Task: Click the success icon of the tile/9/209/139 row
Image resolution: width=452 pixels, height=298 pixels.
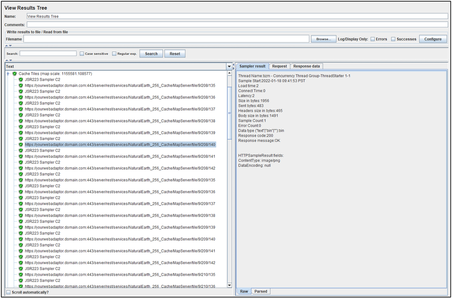Action: pos(21,227)
